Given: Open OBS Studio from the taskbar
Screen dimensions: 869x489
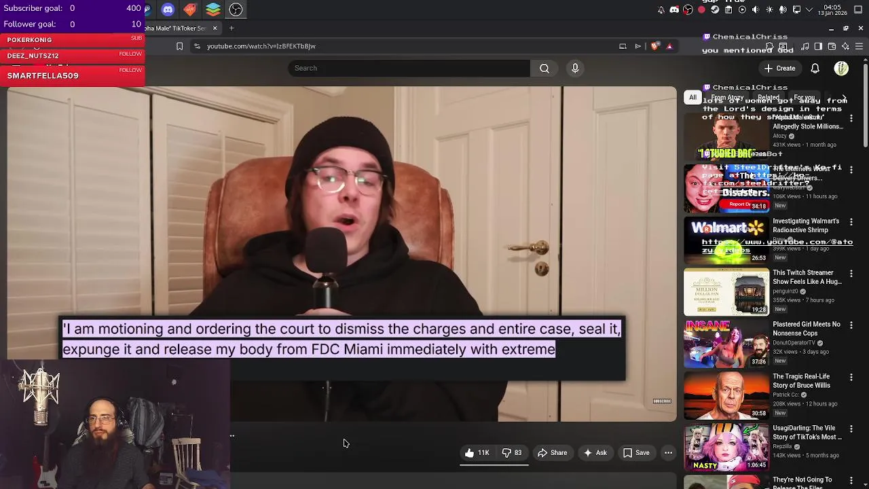Looking at the screenshot, I should 236,10.
